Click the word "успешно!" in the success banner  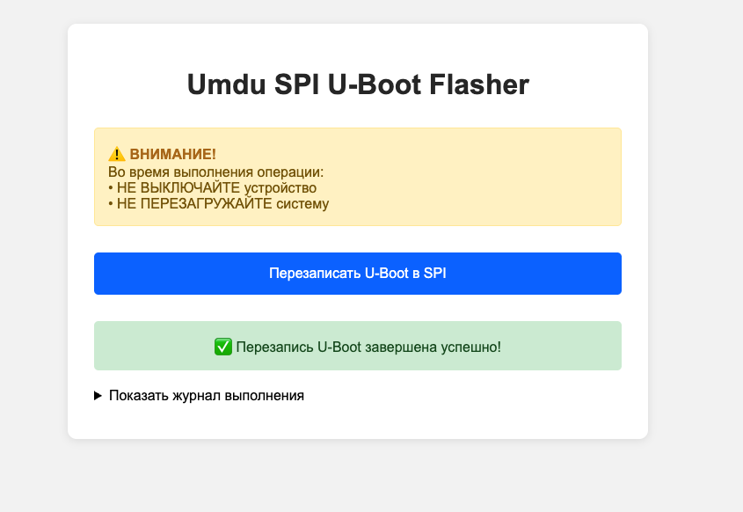(473, 347)
